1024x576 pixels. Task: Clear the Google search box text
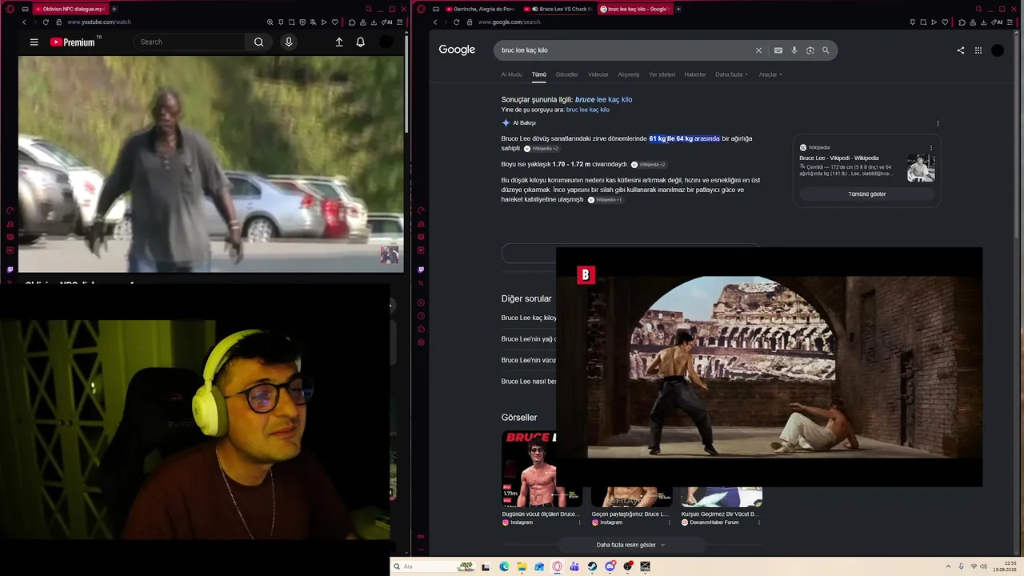758,50
